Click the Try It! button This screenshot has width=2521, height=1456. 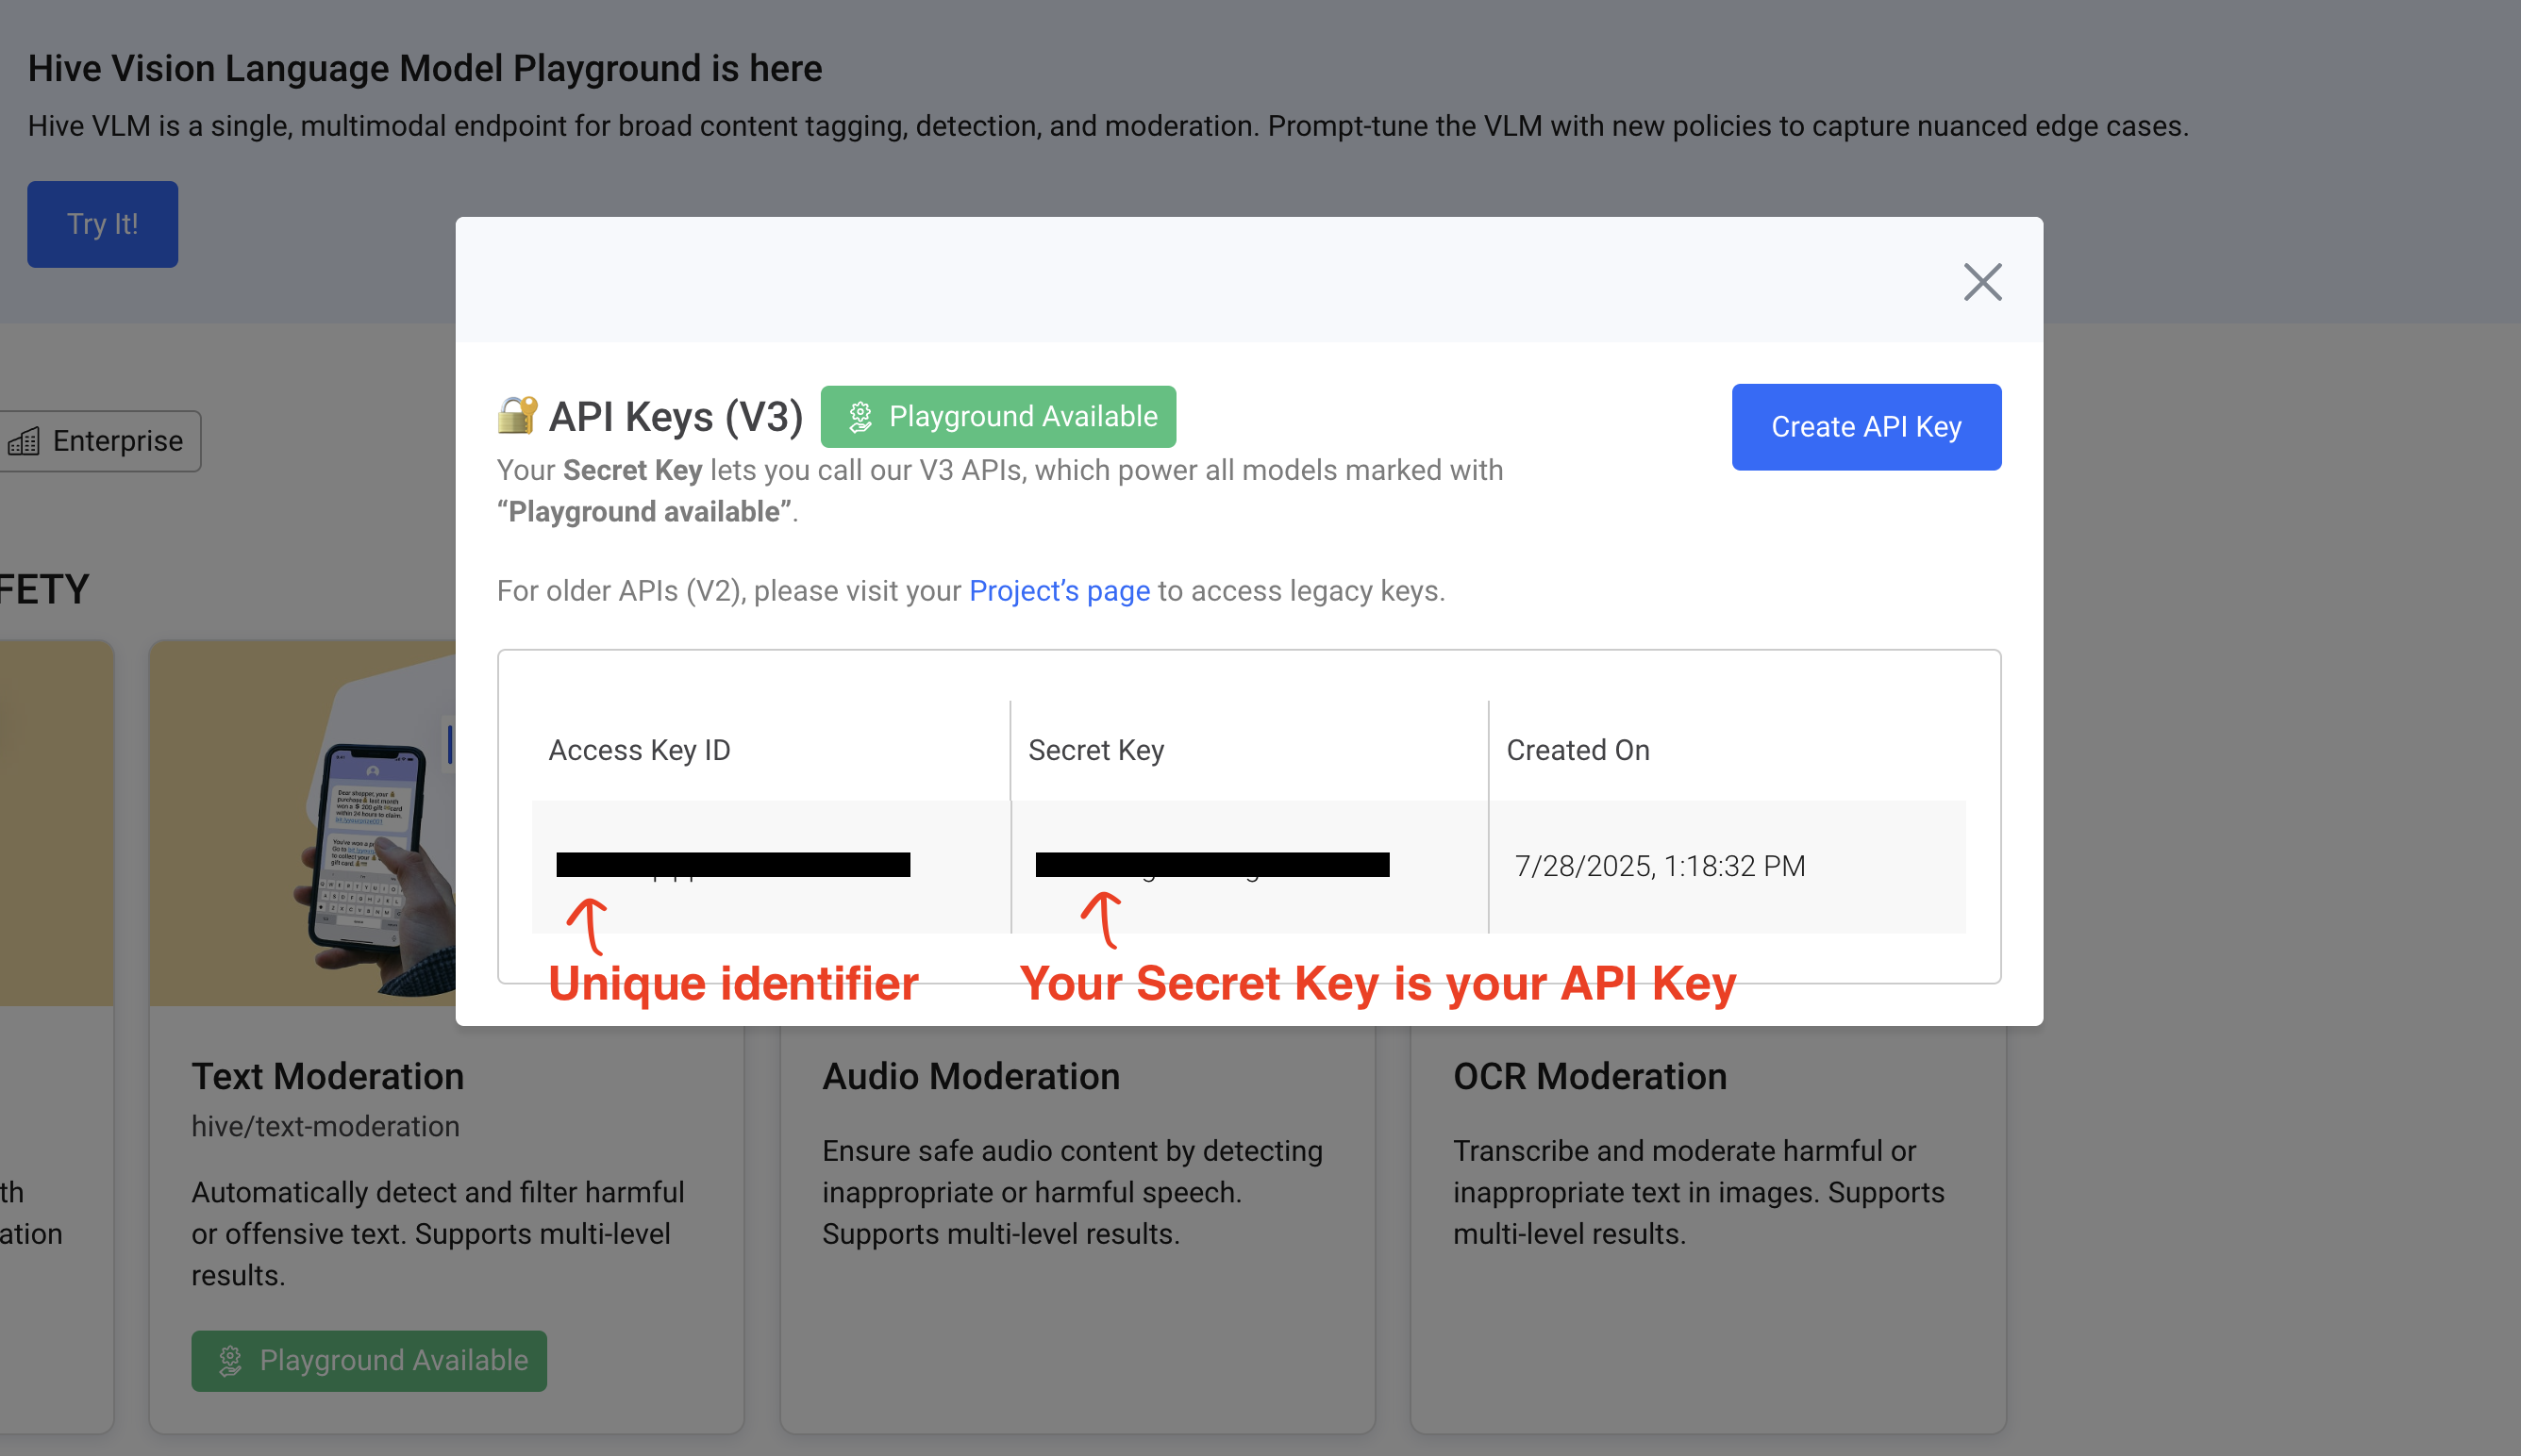102,224
